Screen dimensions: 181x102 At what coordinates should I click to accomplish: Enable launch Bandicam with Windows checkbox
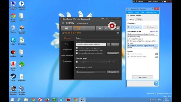(77, 53)
